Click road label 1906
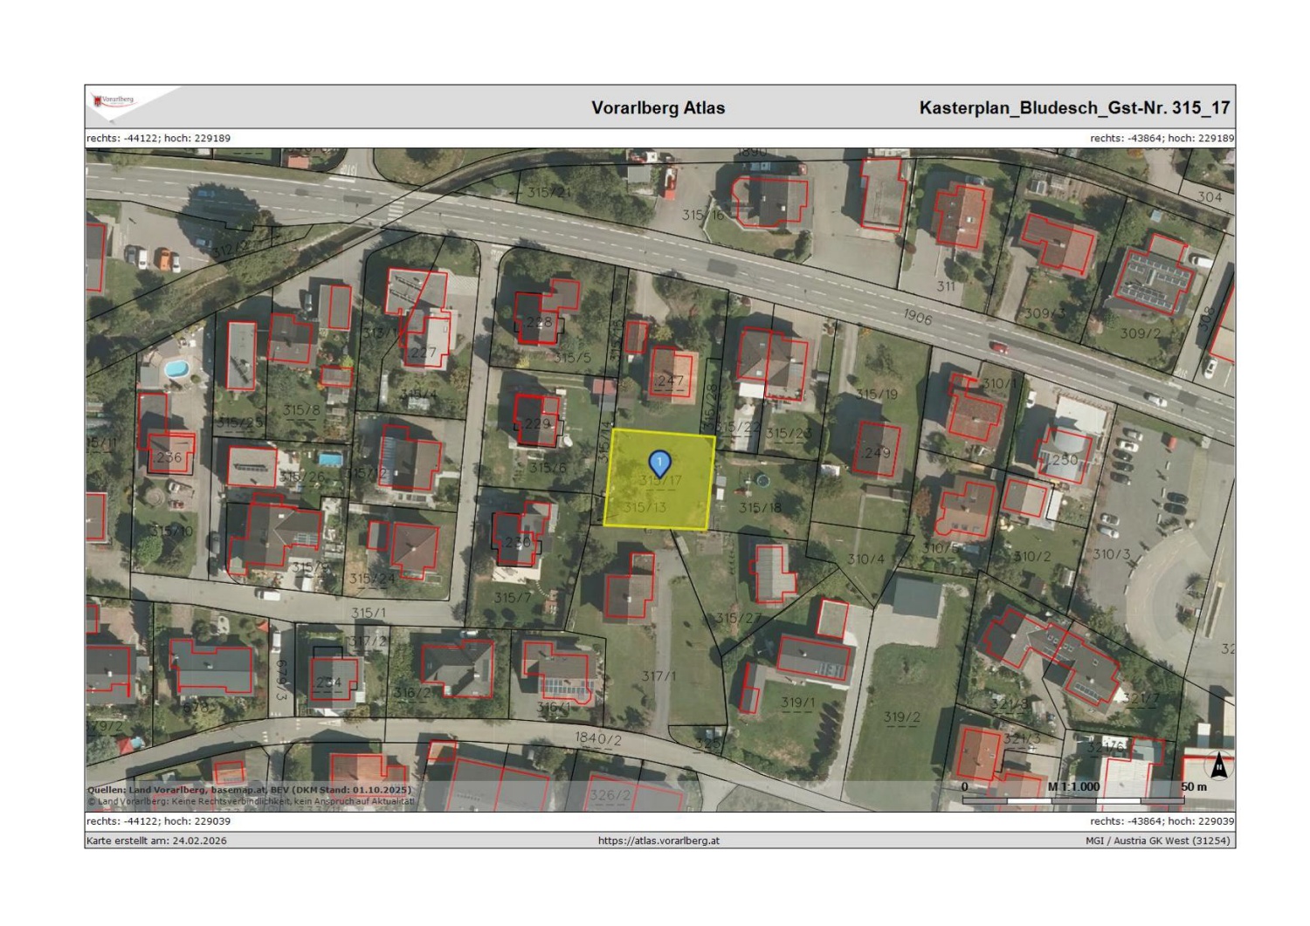Screen dimensions: 1310x926 click(x=917, y=317)
